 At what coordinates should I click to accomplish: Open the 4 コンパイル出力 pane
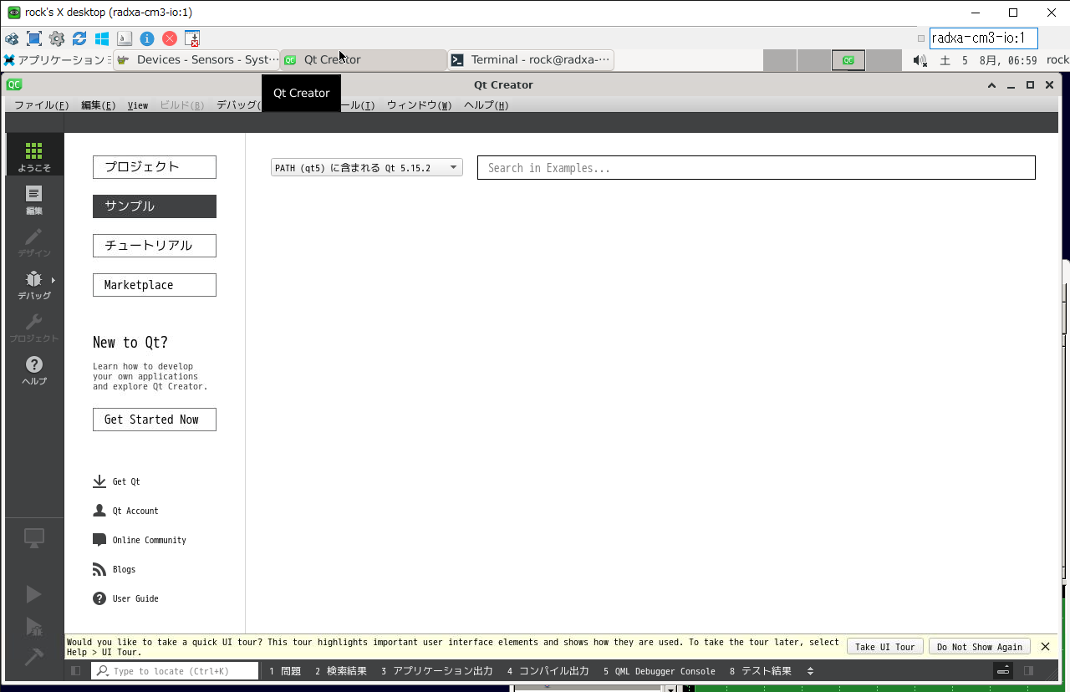(x=548, y=671)
